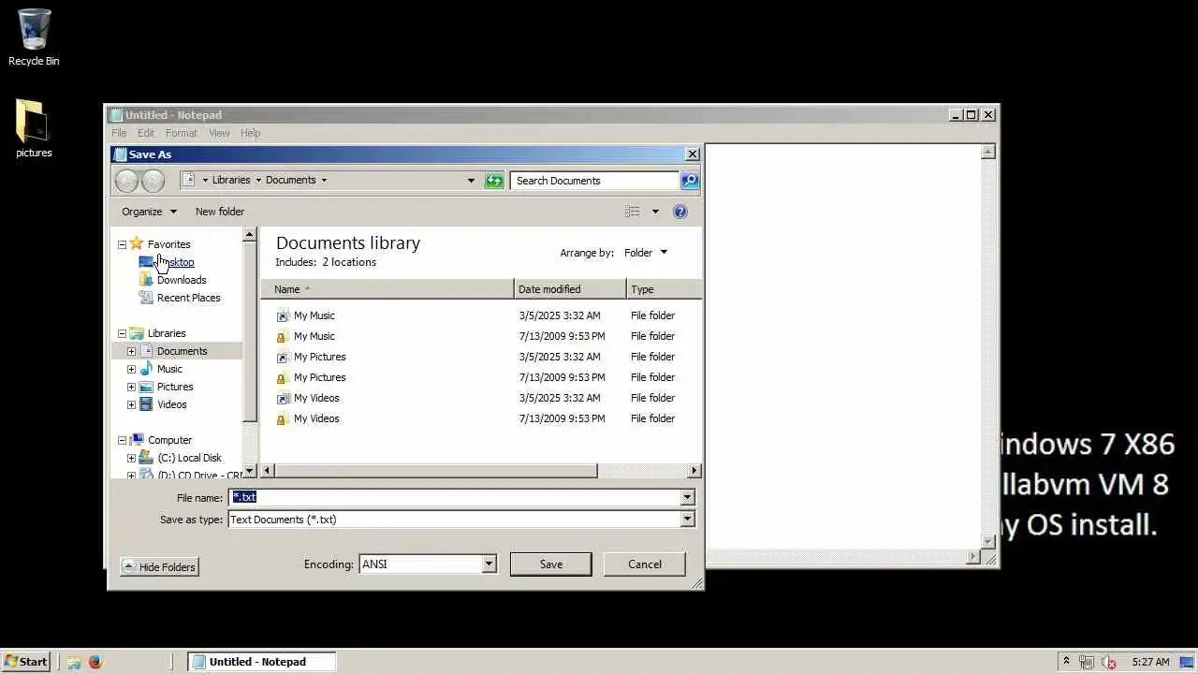Expand the (C:) Local Disk node
This screenshot has height=674, width=1198.
(131, 458)
